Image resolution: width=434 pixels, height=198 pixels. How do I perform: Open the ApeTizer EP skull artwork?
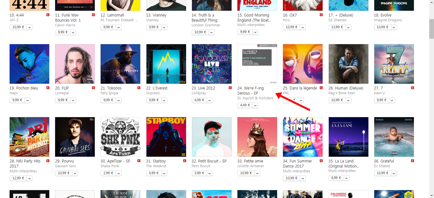coord(120,137)
